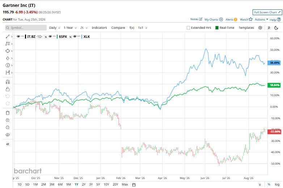Viewport: 283px width, 188px height.
Task: Open the chart type bar-style dropdown
Action: point(84,28)
